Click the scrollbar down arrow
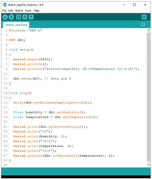The height and width of the screenshot is (179, 152). coord(148,165)
